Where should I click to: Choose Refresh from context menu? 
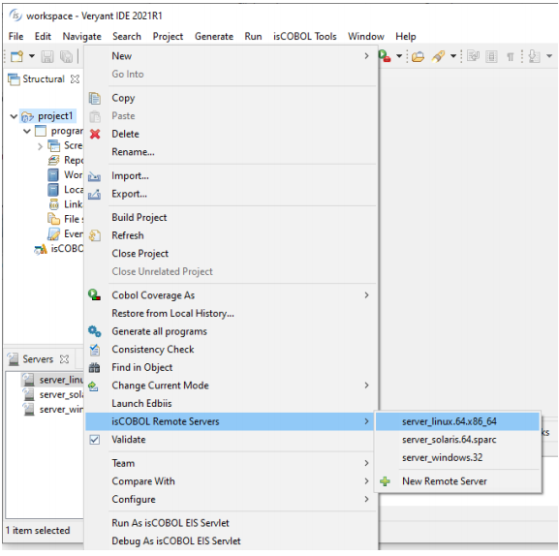(231, 236)
